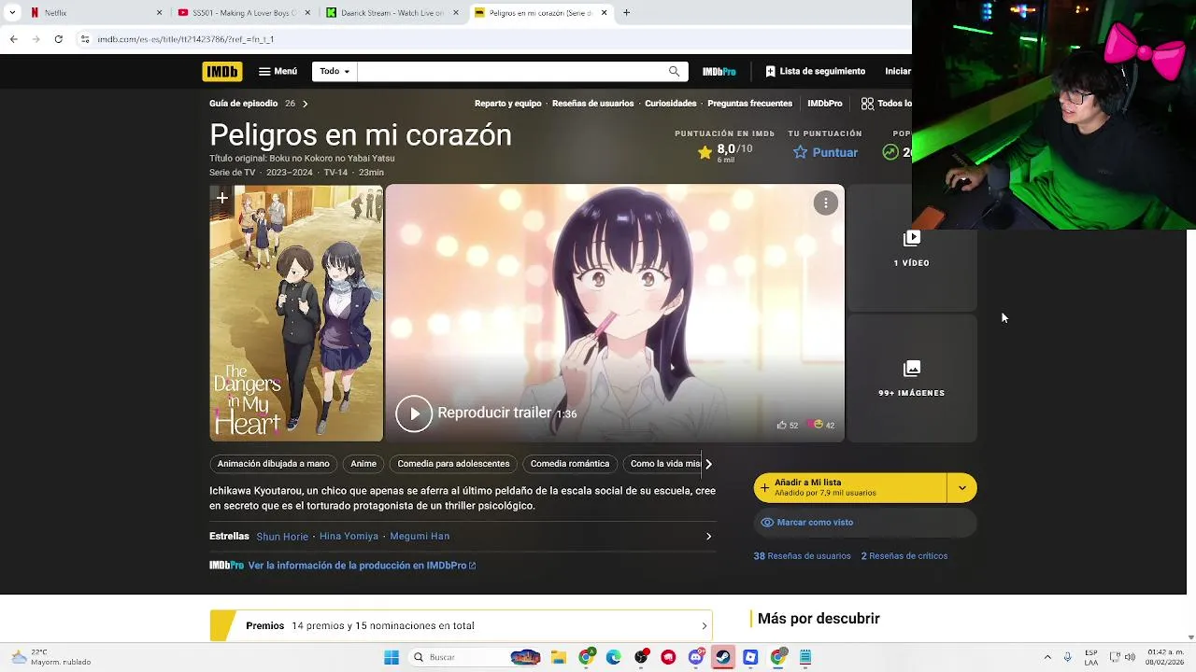This screenshot has width=1196, height=672.
Task: Open Curiosidades section
Action: tap(671, 104)
